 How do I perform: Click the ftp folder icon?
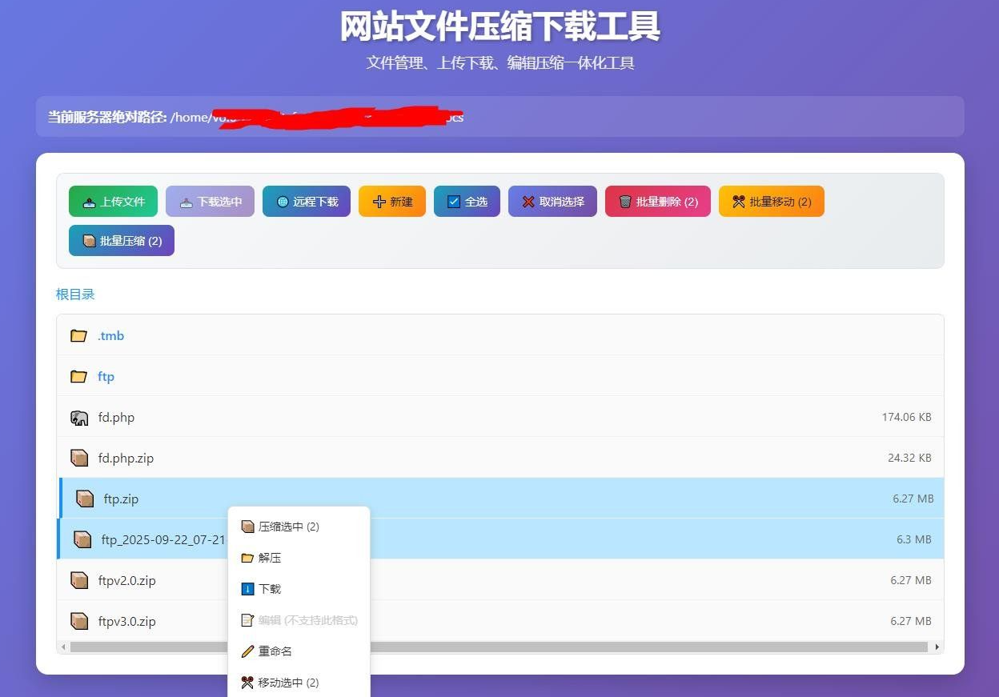pyautogui.click(x=78, y=377)
